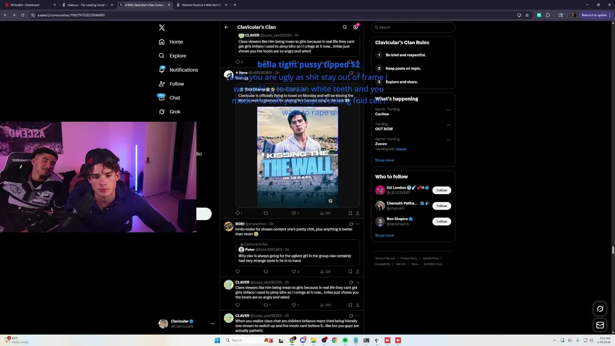The height and width of the screenshot is (346, 615).
Task: Like the Kissing The Wall post
Action: coord(295,213)
